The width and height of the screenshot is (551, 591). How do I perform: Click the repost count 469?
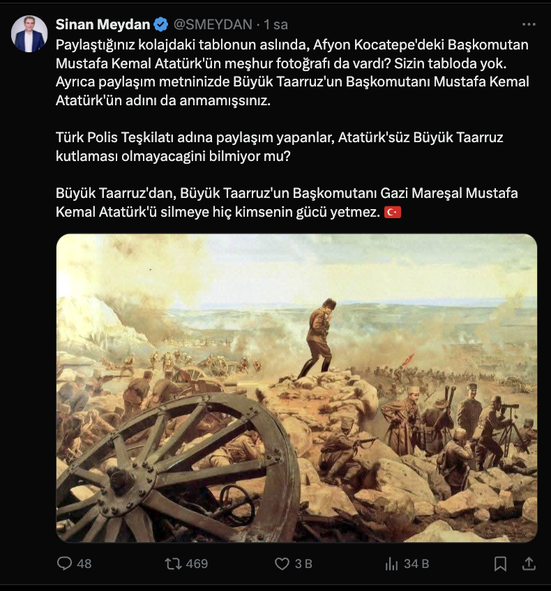197,564
